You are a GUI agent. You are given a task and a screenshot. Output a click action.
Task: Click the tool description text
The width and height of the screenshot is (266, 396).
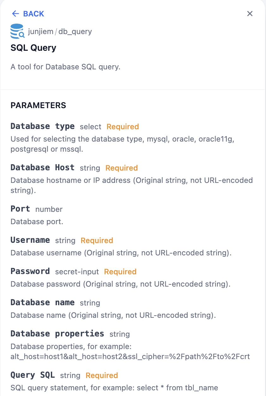point(65,67)
